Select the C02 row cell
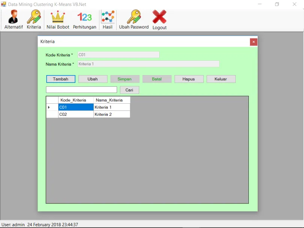Screen dimensions: 304x228 pyautogui.click(x=76, y=114)
